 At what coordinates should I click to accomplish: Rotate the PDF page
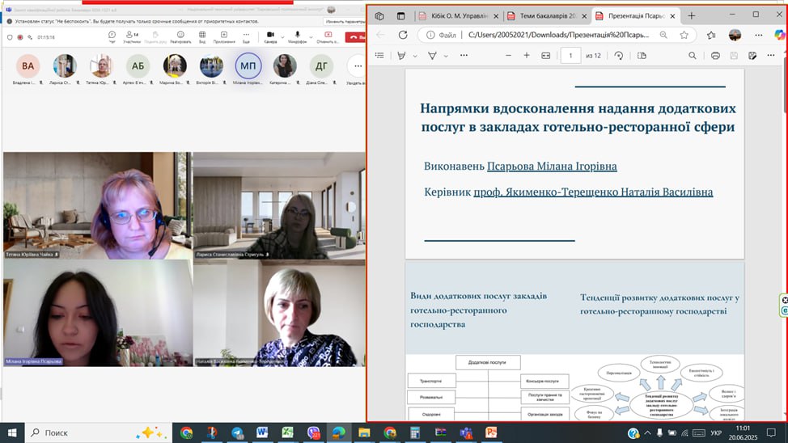coord(619,56)
